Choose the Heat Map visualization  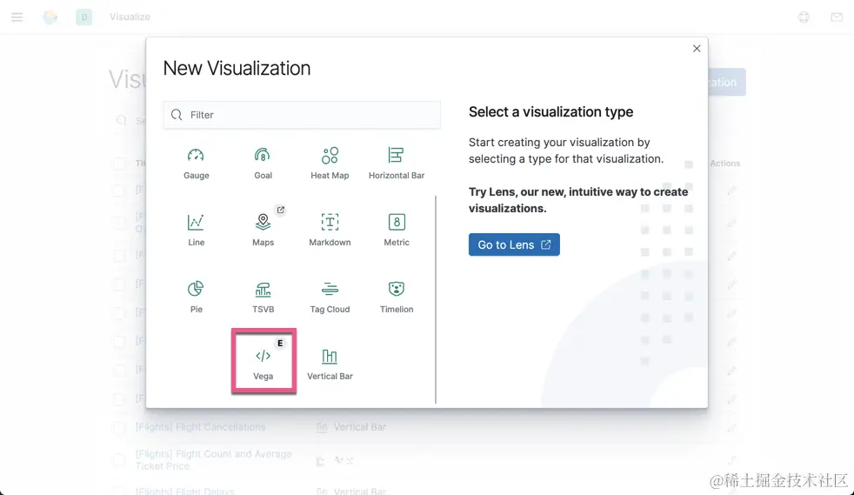click(330, 164)
